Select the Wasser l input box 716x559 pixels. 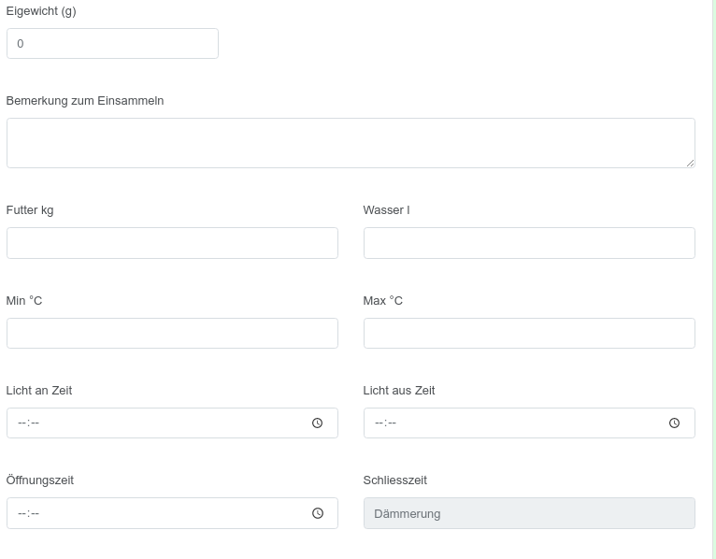click(529, 243)
